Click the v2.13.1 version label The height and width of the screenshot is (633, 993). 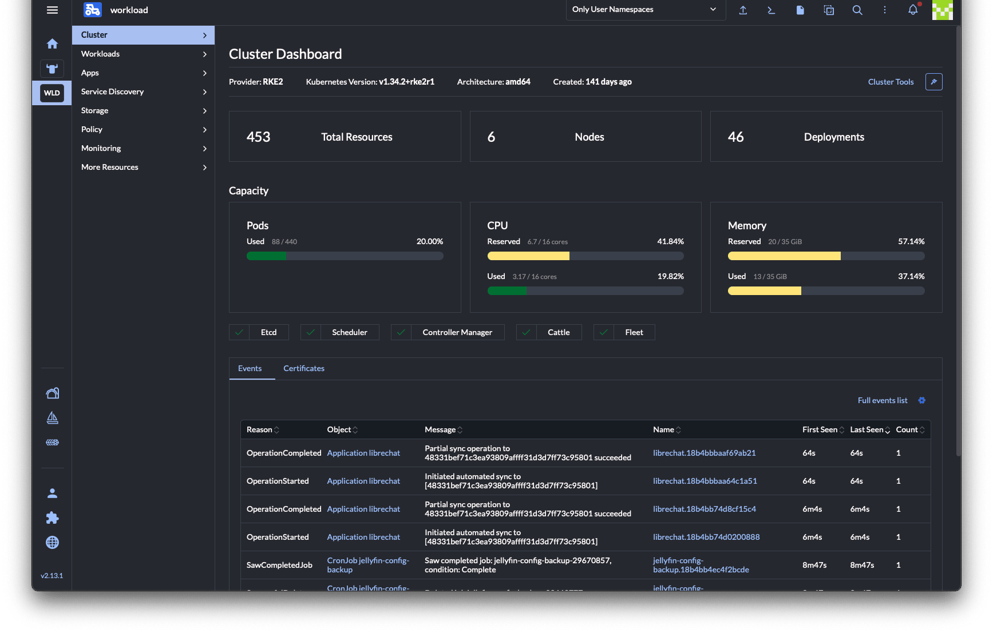tap(52, 576)
